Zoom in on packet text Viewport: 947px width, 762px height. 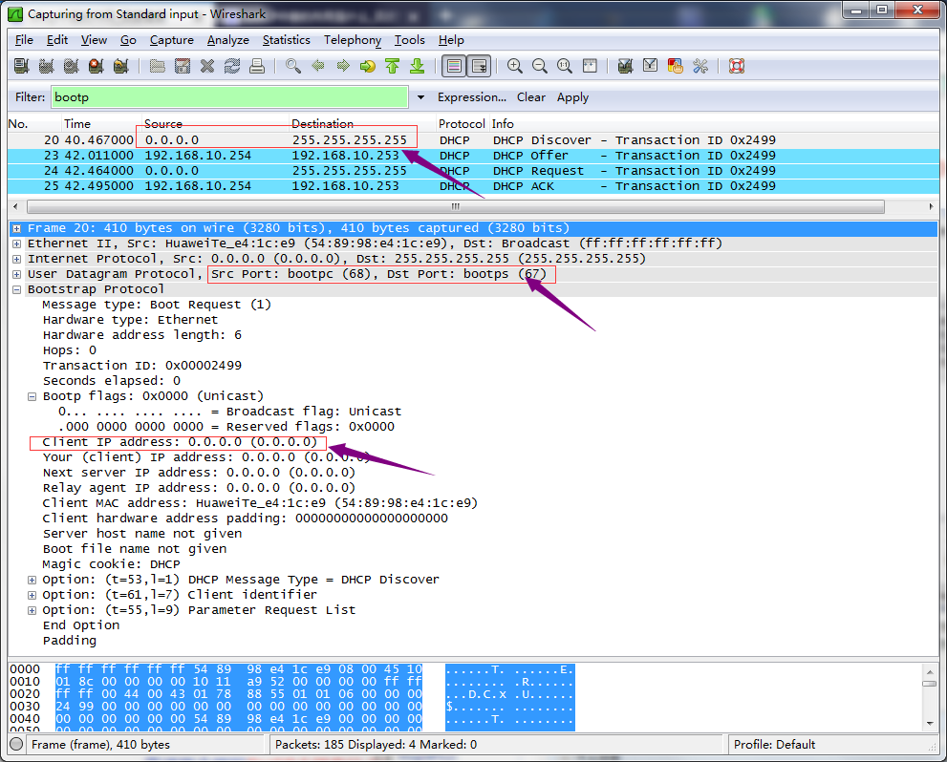pos(515,66)
